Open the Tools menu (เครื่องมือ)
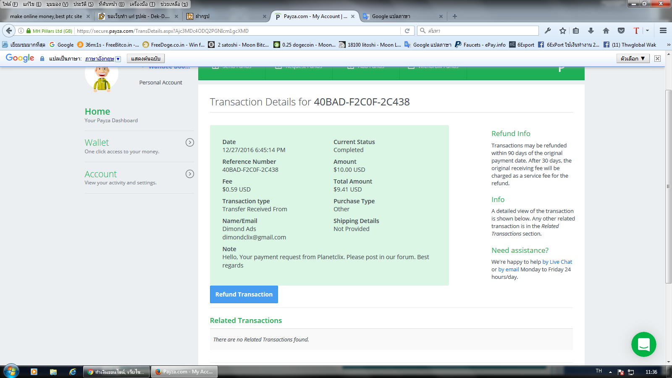 (142, 4)
